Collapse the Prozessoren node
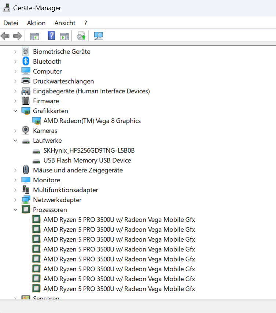This screenshot has width=276, height=313. click(15, 210)
